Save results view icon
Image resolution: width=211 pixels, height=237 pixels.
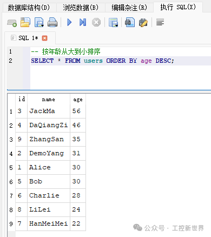point(113,22)
